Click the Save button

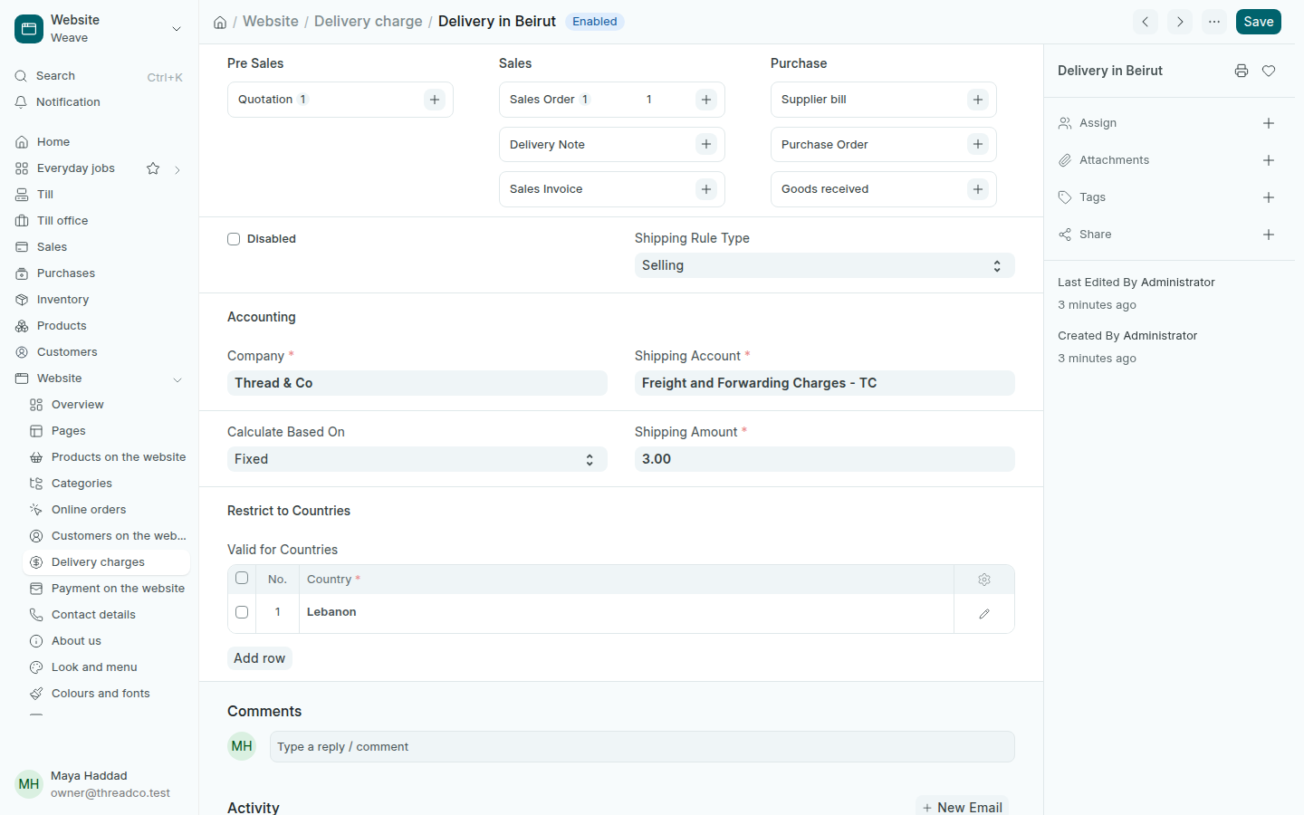coord(1259,22)
